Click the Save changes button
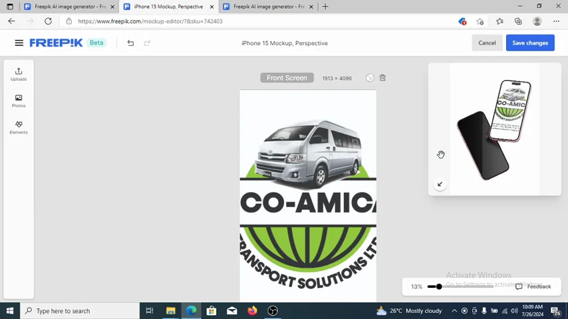 [x=530, y=43]
